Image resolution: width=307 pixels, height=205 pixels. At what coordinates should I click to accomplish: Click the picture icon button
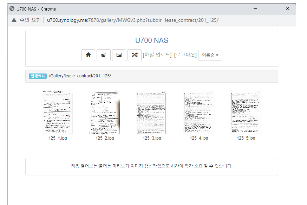[x=119, y=55]
